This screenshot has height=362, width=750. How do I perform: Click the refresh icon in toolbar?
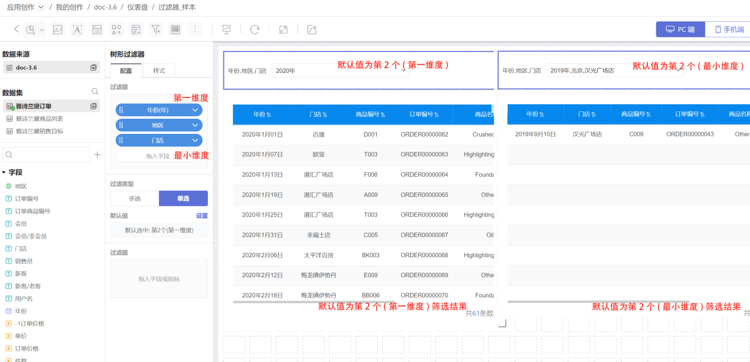[255, 30]
